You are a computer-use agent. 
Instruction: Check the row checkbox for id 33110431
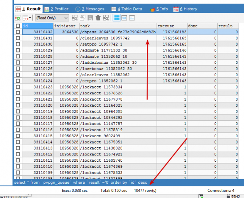(x=18, y=38)
